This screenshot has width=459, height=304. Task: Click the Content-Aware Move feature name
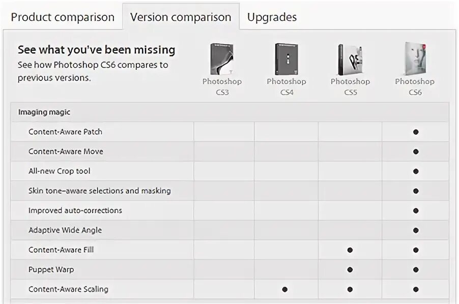tap(66, 151)
